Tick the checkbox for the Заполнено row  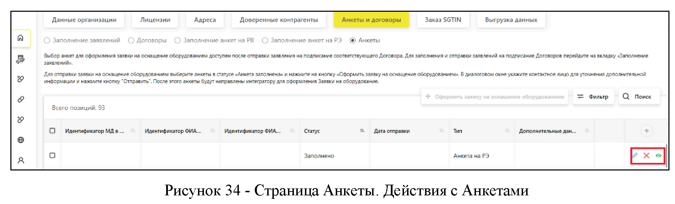point(52,155)
